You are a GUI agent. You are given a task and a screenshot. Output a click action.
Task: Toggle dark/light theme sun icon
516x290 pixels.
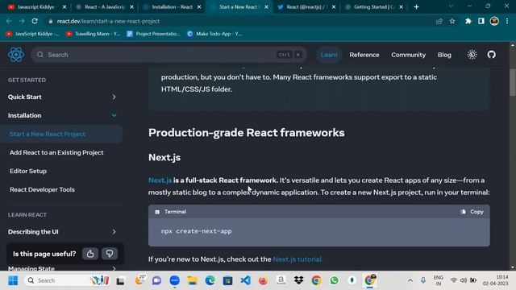(472, 55)
